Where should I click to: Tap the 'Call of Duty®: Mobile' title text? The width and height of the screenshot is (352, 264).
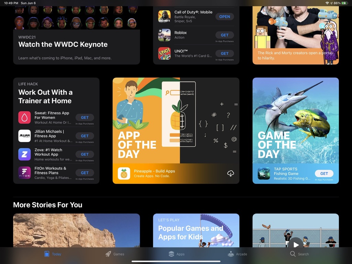click(x=193, y=12)
